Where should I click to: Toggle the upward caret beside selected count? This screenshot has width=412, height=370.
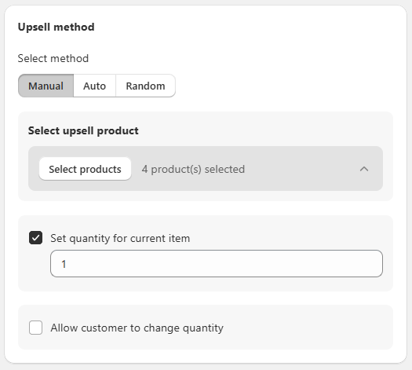[x=364, y=169]
